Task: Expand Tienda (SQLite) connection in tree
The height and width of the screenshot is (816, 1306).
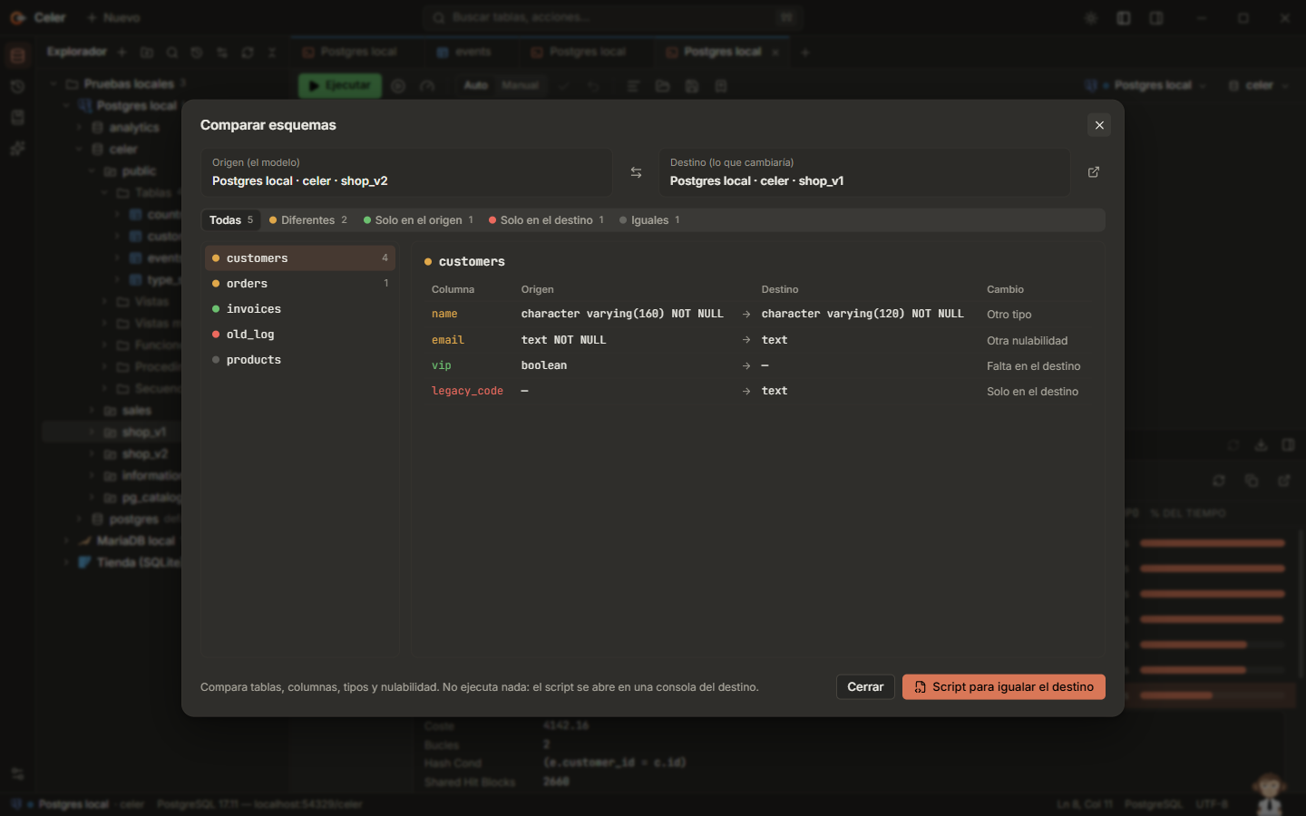Action: tap(66, 563)
